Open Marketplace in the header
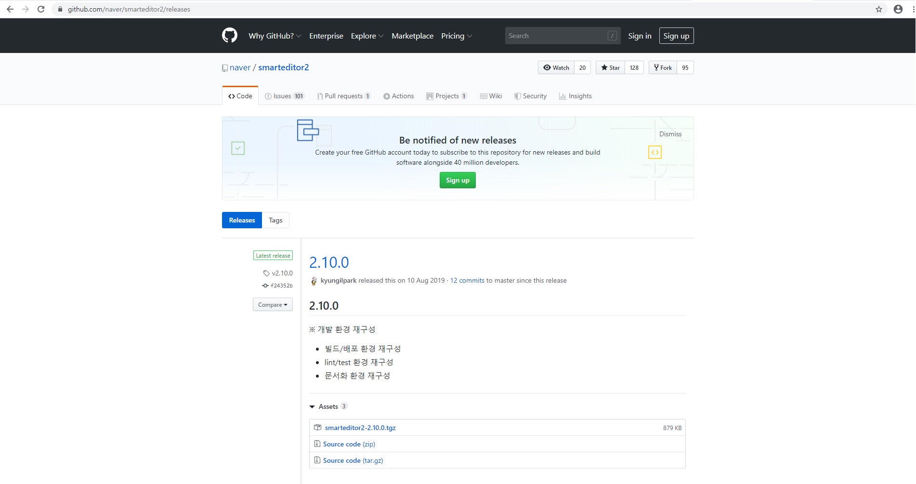This screenshot has height=484, width=916. coord(412,36)
